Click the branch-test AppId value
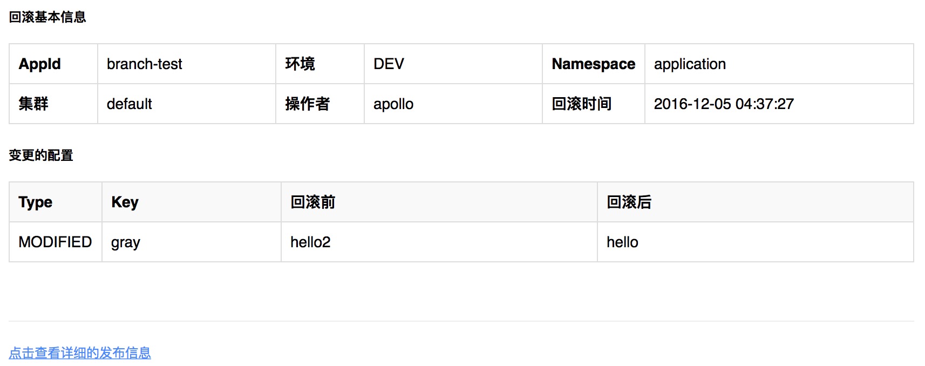 (x=145, y=64)
